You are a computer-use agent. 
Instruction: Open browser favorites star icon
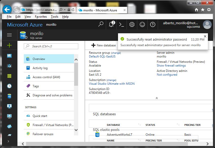point(203,10)
